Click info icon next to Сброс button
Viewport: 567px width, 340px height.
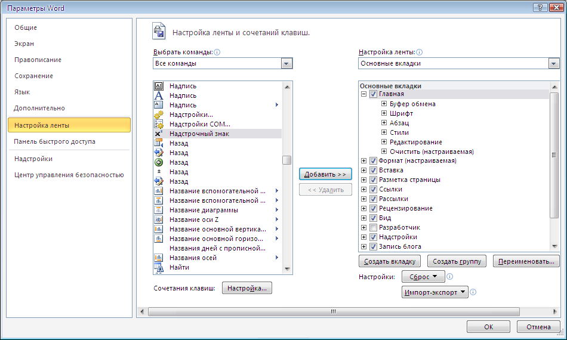click(x=449, y=276)
